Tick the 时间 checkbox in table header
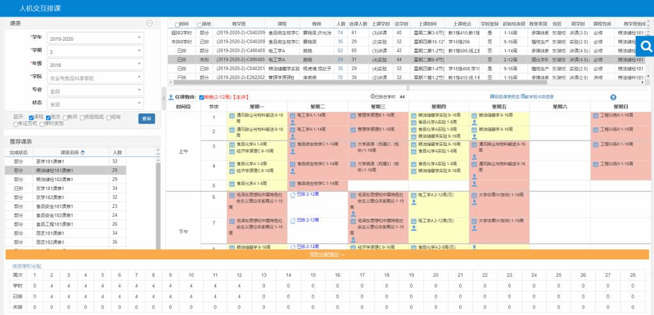Viewport: 654px width, 315px height. 177,25
